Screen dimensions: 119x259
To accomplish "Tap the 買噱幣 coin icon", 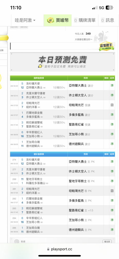I will (50, 20).
